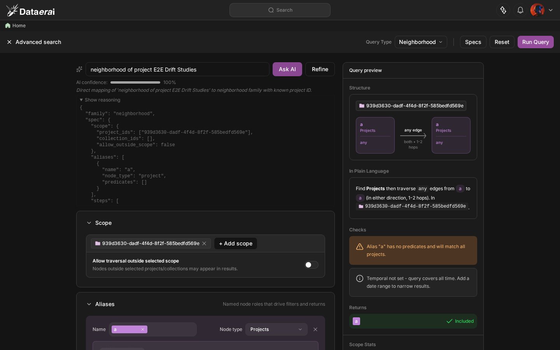Click the any edge arrow in Structure
The height and width of the screenshot is (350, 560).
pos(413,136)
